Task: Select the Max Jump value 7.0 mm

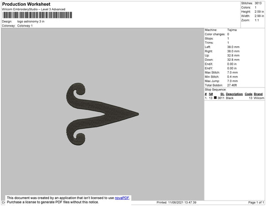Action: pos(232,81)
